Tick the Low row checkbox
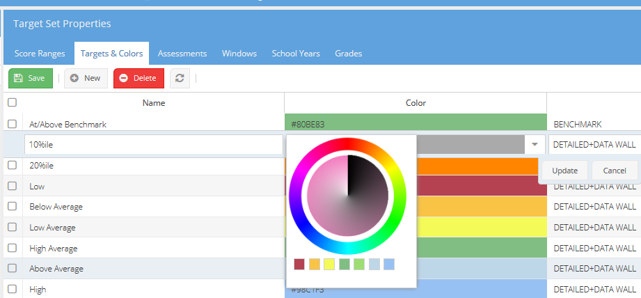The width and height of the screenshot is (641, 298). [13, 186]
